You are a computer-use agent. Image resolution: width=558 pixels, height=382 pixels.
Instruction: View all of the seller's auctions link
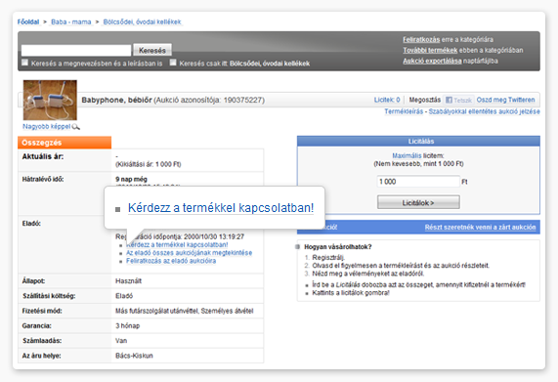tap(189, 253)
